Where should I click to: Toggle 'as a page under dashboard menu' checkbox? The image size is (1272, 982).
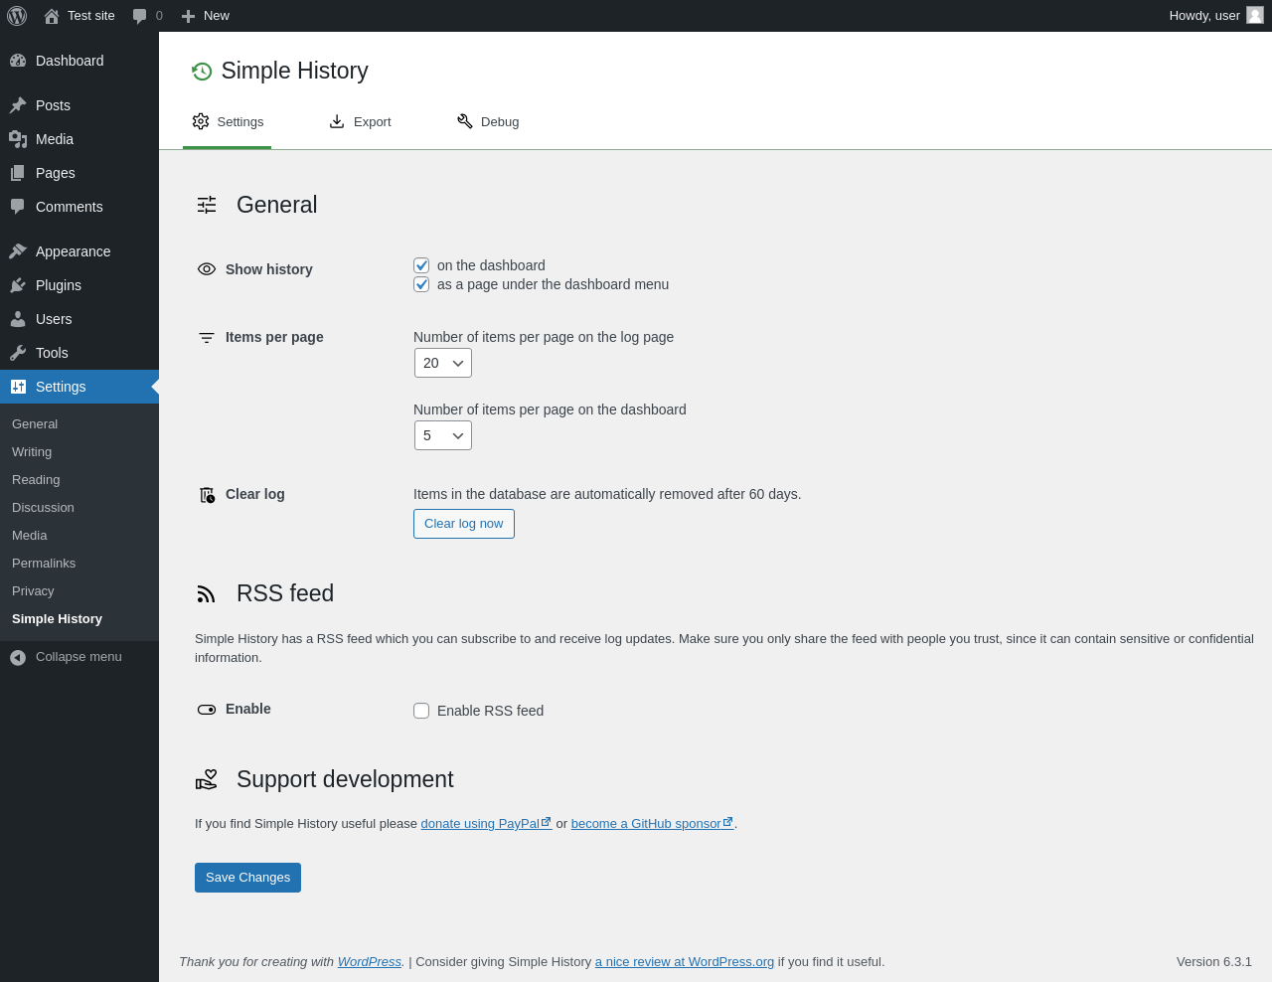click(421, 284)
